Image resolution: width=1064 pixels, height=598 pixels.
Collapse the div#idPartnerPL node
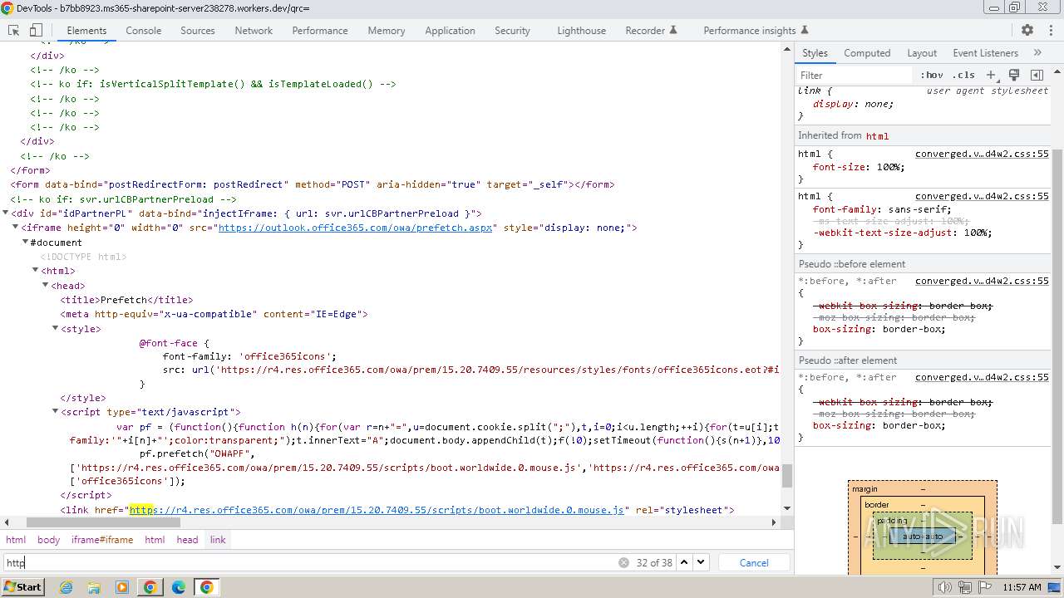tap(6, 213)
